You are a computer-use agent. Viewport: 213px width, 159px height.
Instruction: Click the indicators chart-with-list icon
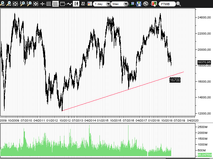tap(132, 4)
